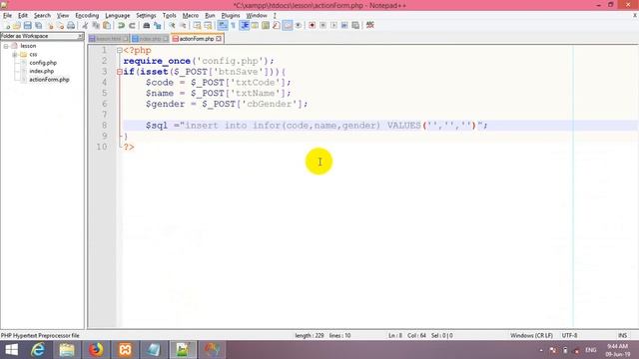Click the PHP Hypertext Preprocessor file status text

[40, 336]
